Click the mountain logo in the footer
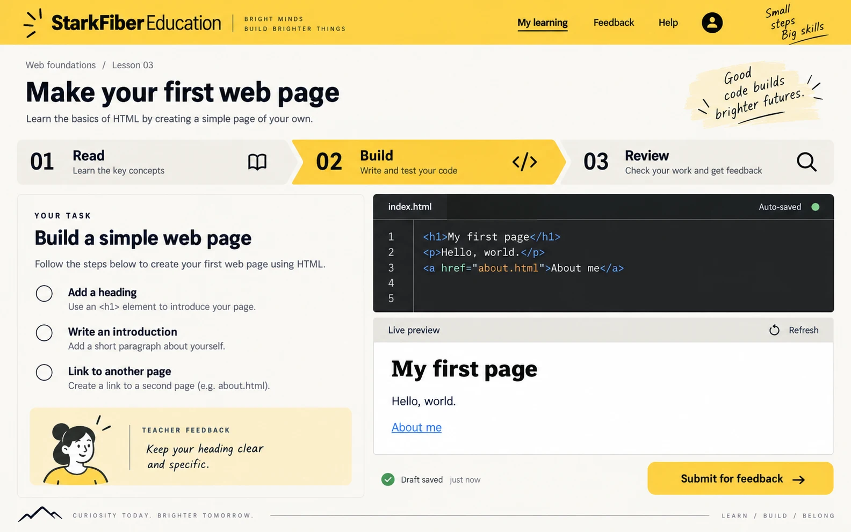This screenshot has height=532, width=851. click(x=40, y=514)
